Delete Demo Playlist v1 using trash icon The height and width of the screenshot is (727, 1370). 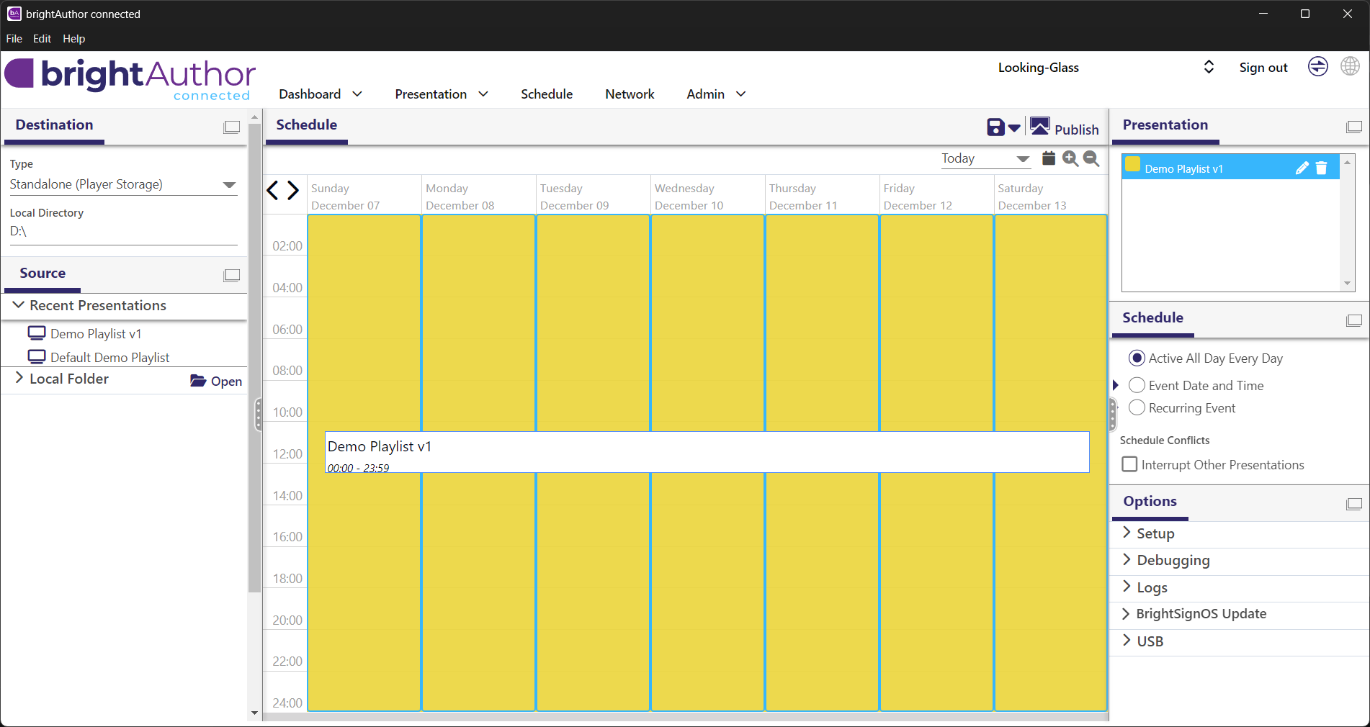pos(1321,168)
